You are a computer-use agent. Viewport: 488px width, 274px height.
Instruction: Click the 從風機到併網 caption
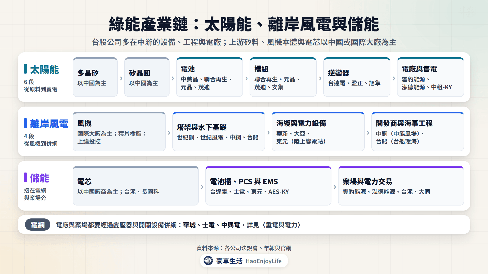tap(41, 144)
